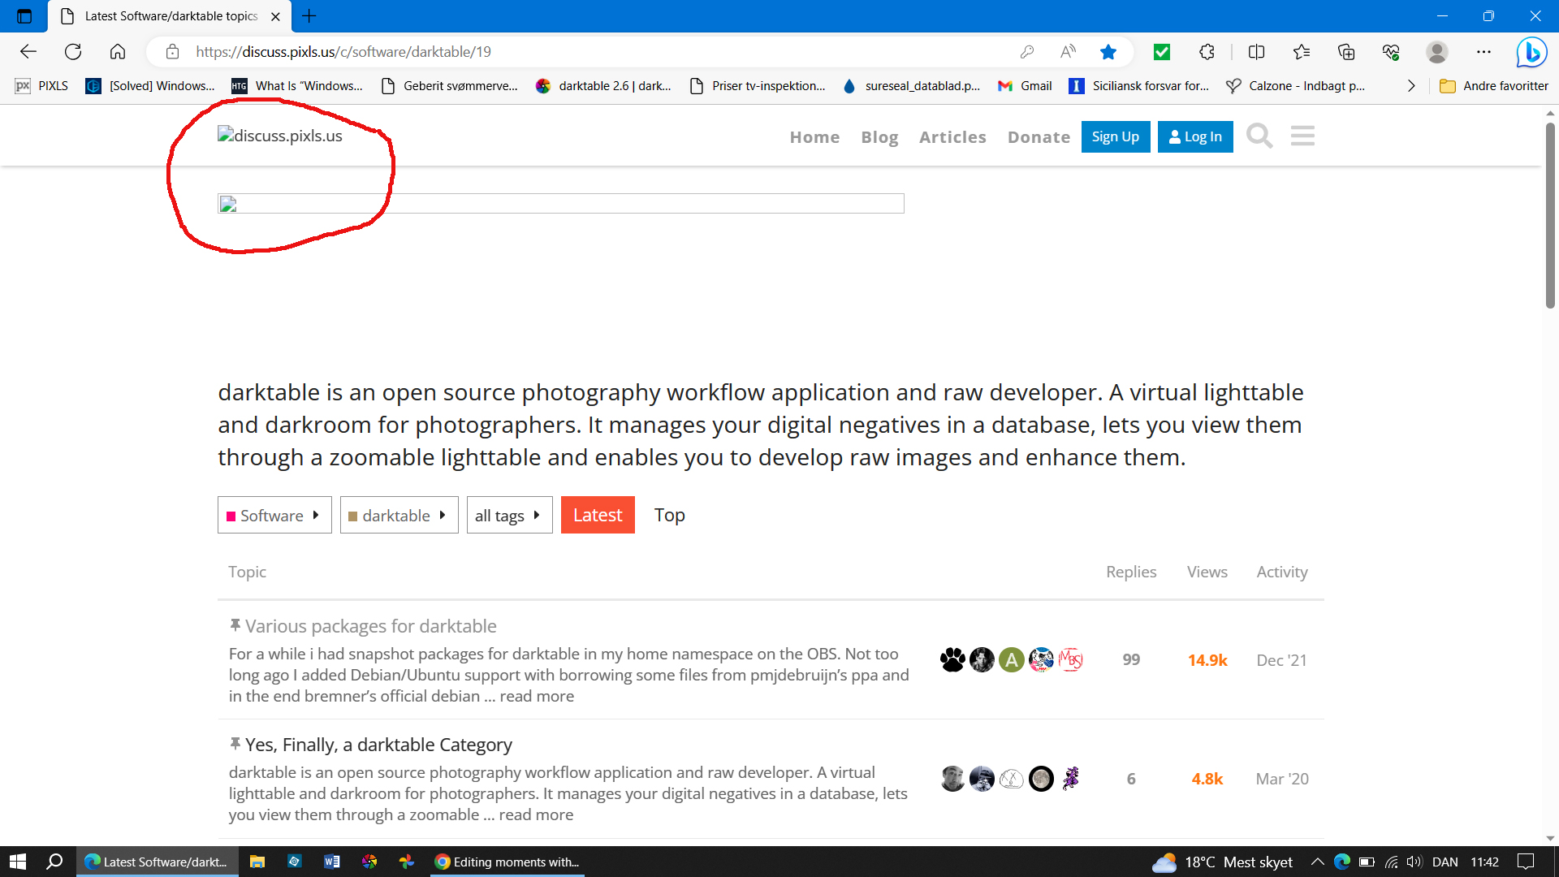Click the page vertical scrollbar thumb
This screenshot has height=877, width=1559.
tap(1550, 215)
